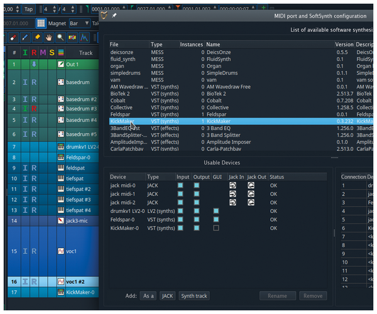
Task: Click the synth icon of KickMaker-0 track
Action: (x=61, y=292)
